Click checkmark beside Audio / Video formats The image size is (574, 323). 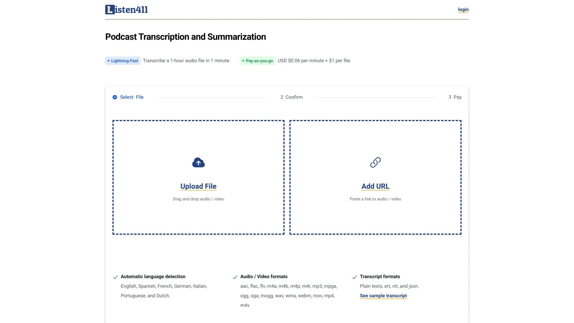coord(235,277)
